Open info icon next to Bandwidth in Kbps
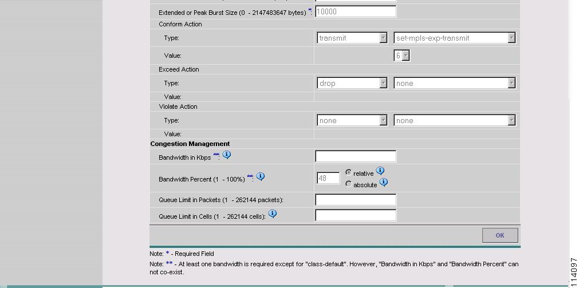579x288 pixels. click(x=227, y=155)
